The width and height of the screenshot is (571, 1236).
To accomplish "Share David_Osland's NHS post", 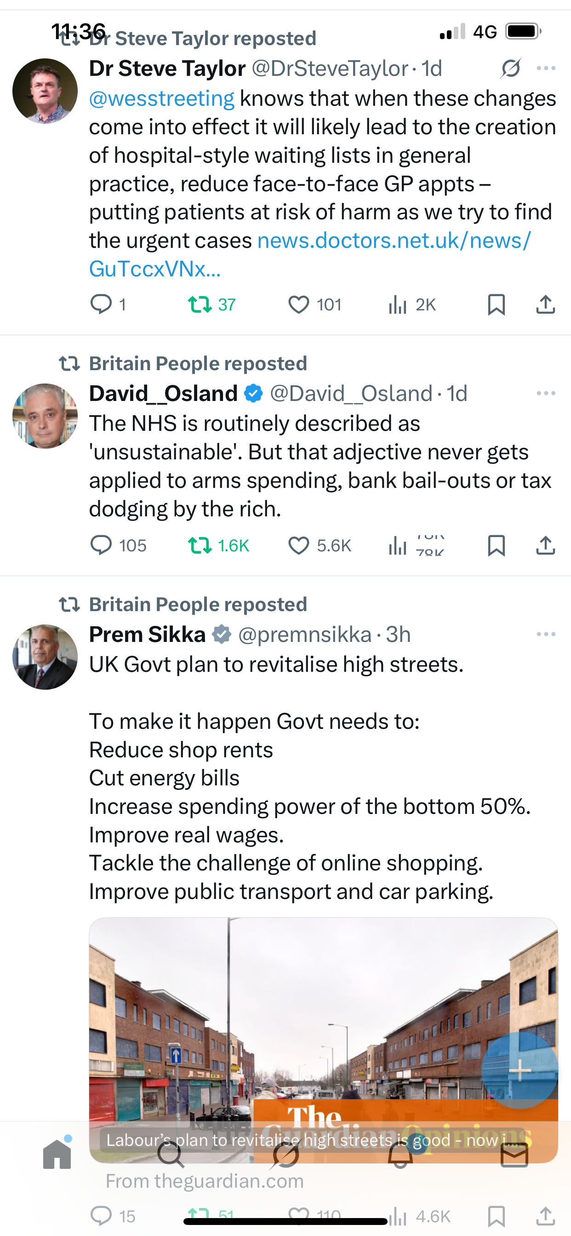I will pos(546,545).
